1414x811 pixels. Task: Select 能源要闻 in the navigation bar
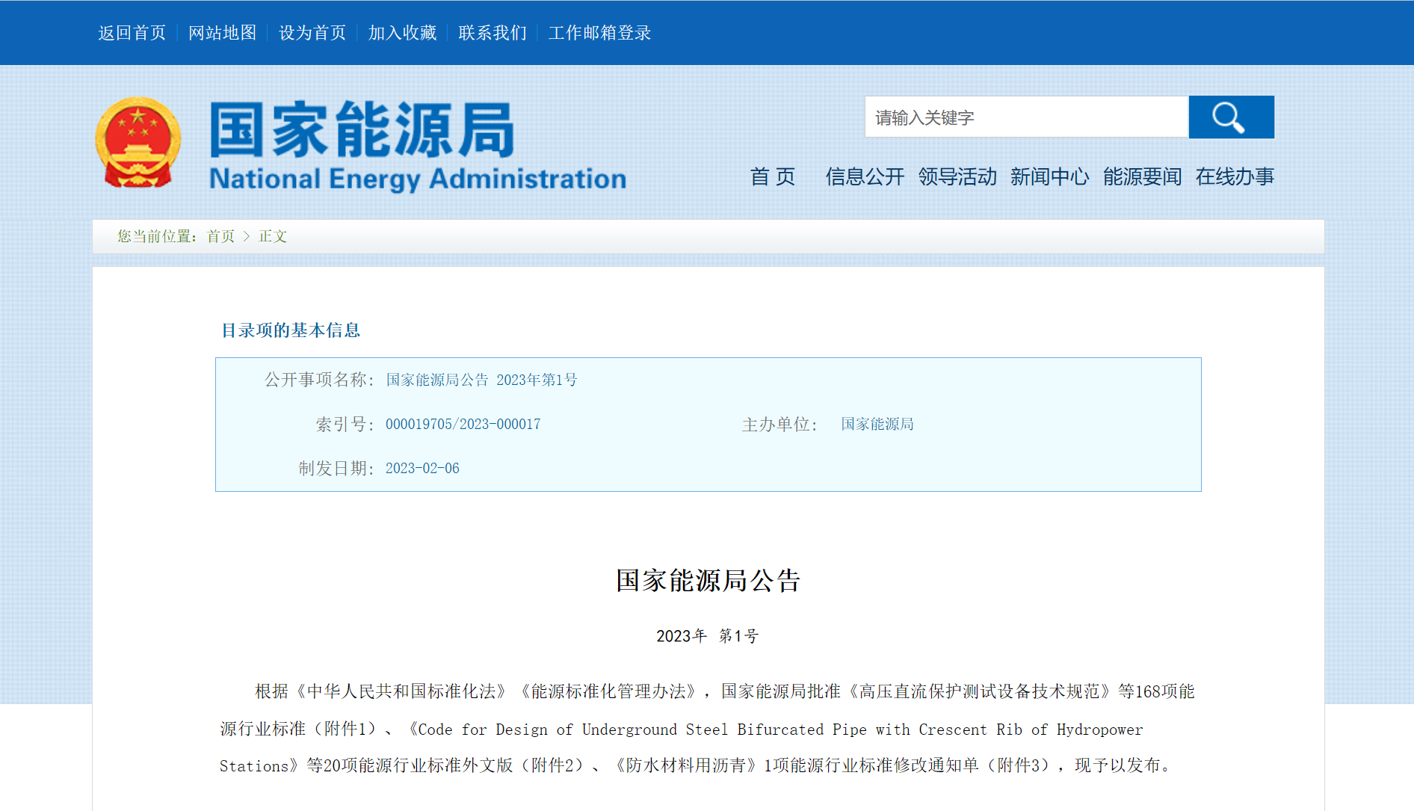1142,177
